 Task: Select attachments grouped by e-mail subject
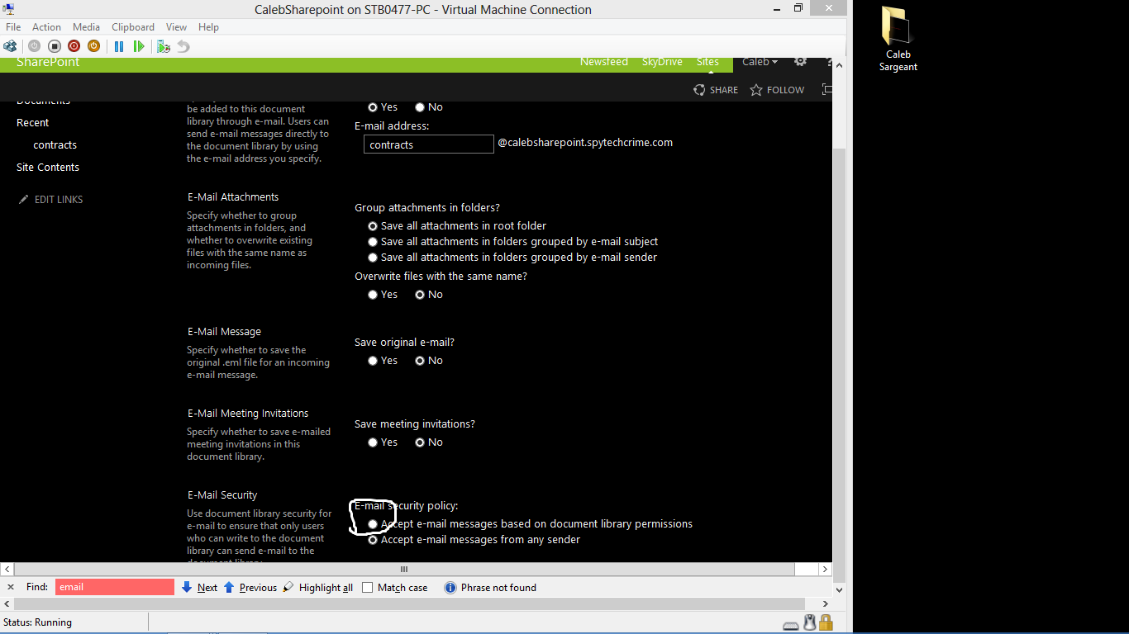[x=373, y=242]
